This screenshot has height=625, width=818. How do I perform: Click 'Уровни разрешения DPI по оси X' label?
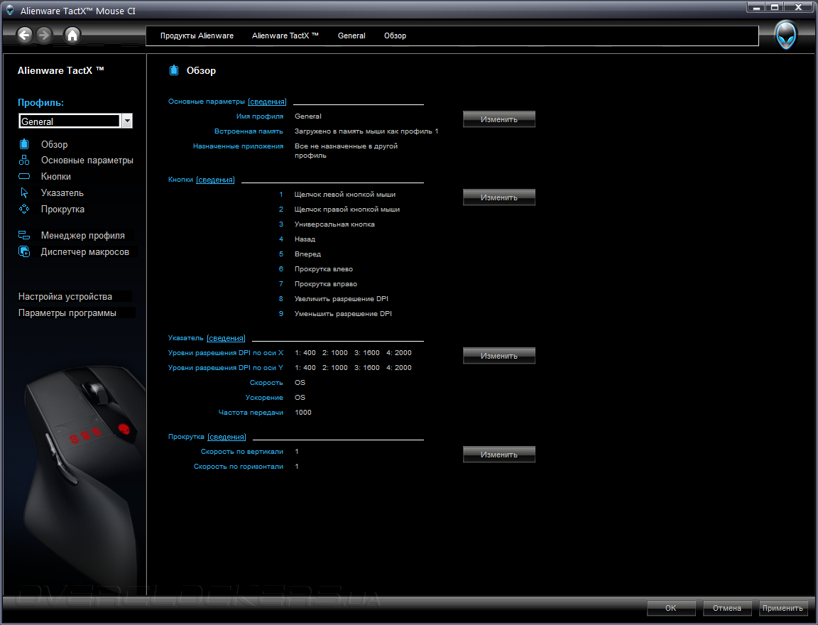coord(225,353)
